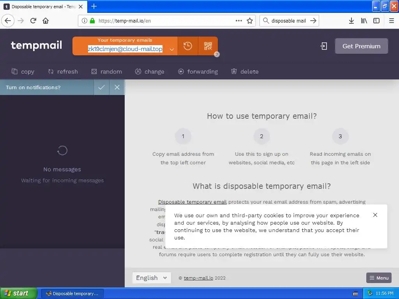399x299 pixels.
Task: Click the question mark help badge
Action: [217, 54]
